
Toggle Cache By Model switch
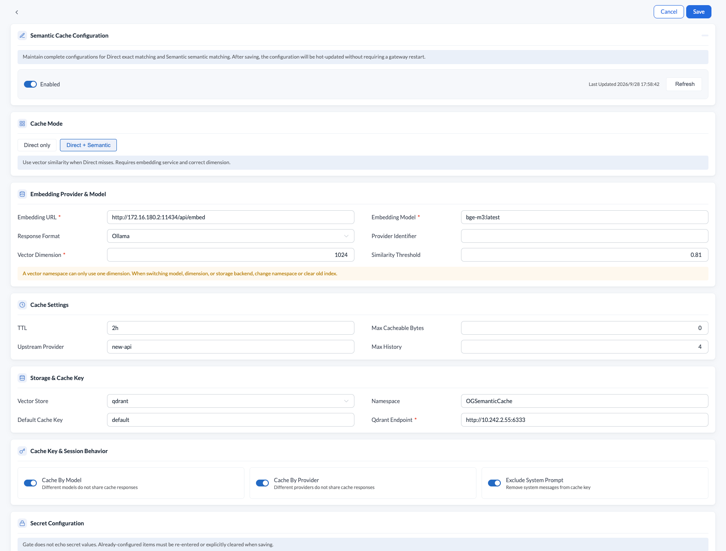click(x=30, y=483)
